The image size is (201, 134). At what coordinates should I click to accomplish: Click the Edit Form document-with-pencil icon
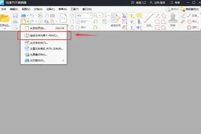116,18
